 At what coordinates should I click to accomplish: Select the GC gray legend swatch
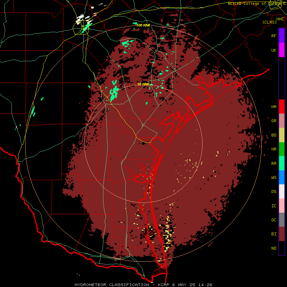point(282,220)
